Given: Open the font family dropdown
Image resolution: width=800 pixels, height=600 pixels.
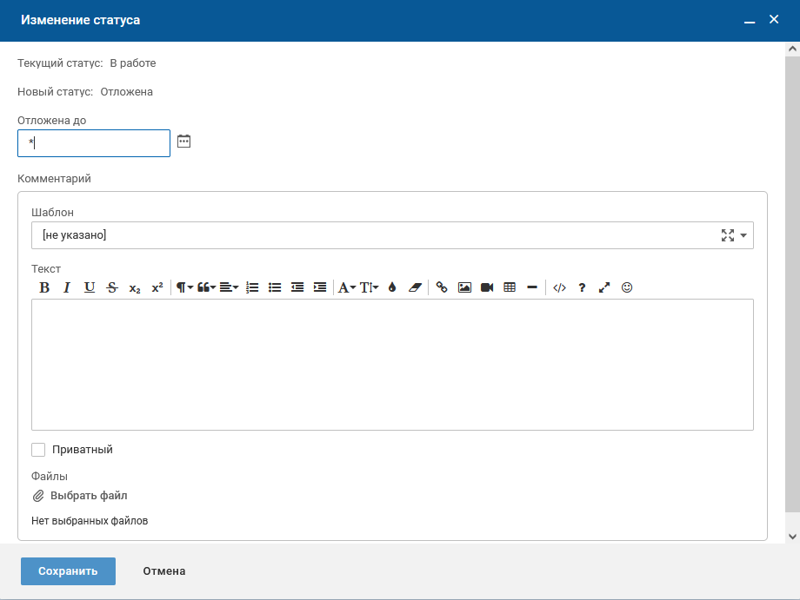Looking at the screenshot, I should click(x=346, y=287).
